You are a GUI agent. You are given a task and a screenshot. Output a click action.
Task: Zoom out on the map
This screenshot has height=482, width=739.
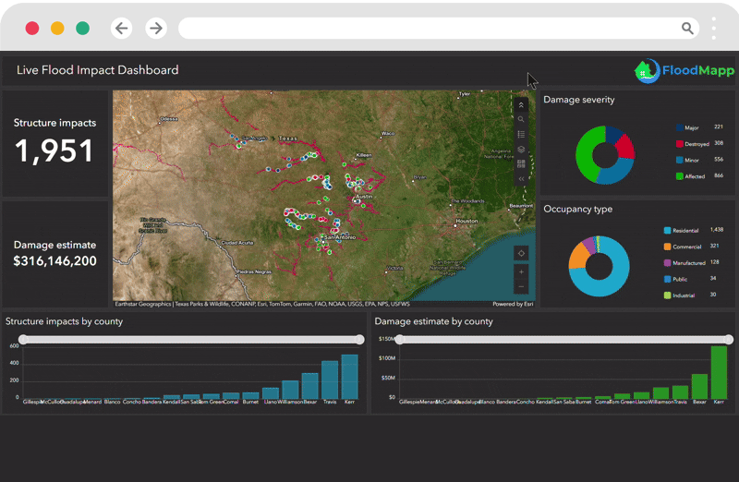[x=521, y=286]
